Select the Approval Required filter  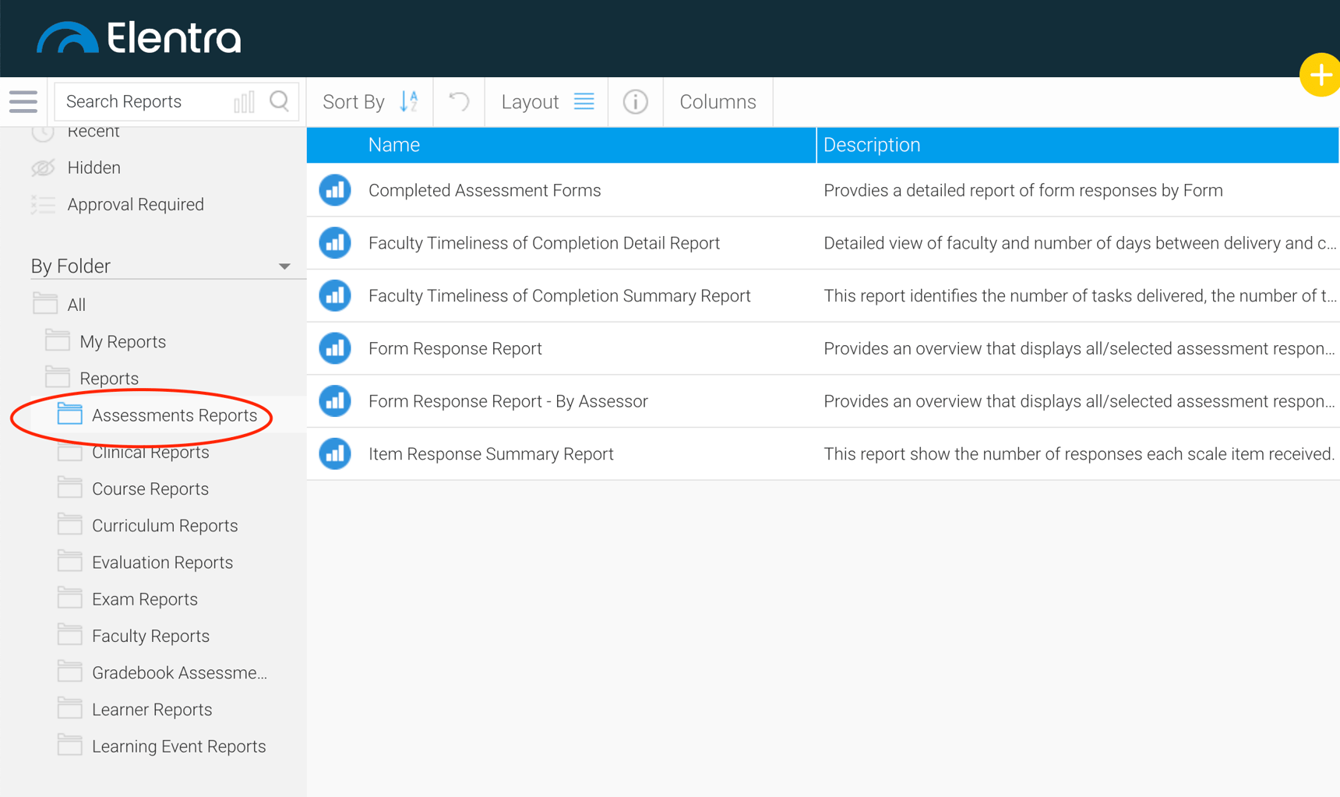(x=135, y=204)
